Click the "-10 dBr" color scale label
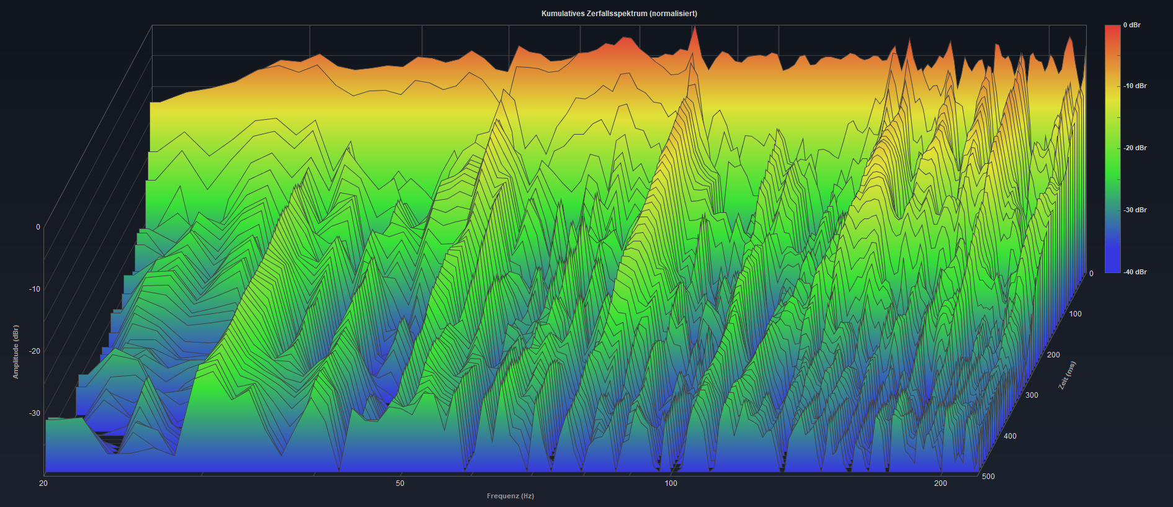Viewport: 1173px width, 507px height. click(1135, 86)
